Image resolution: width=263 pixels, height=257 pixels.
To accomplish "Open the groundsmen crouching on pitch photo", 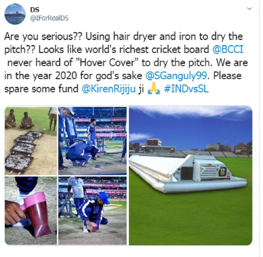I will click(x=92, y=141).
